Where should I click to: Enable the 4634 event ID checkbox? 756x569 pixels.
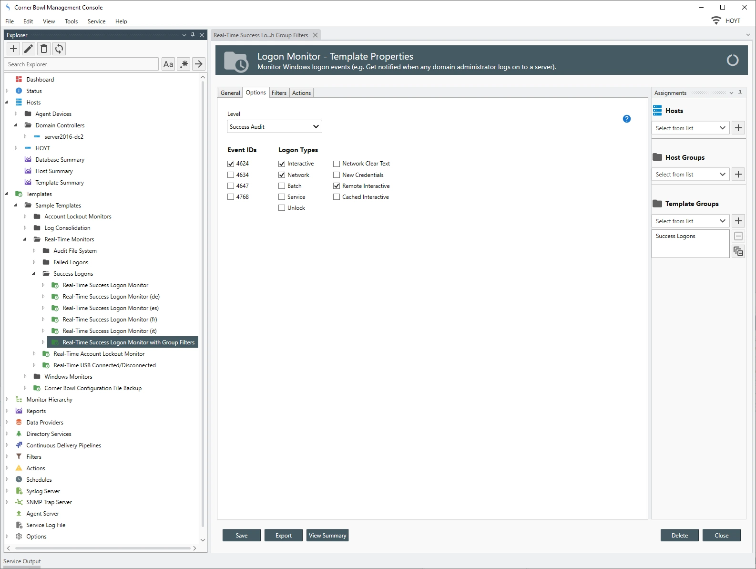231,175
